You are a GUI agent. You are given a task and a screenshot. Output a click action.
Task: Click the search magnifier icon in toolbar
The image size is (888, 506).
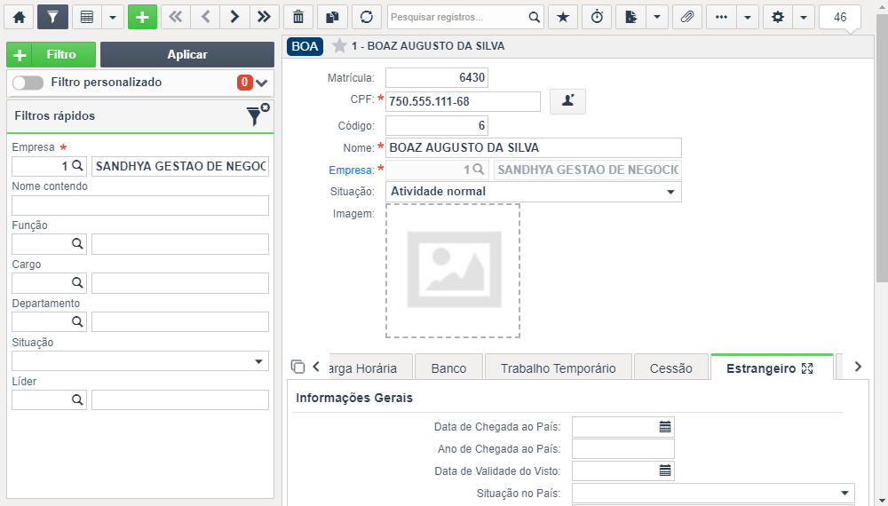534,17
